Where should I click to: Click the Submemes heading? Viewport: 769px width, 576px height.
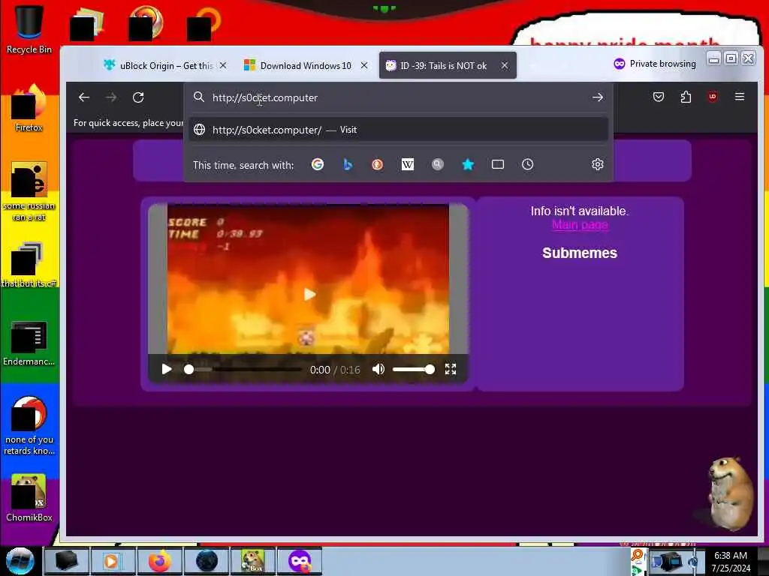(580, 253)
